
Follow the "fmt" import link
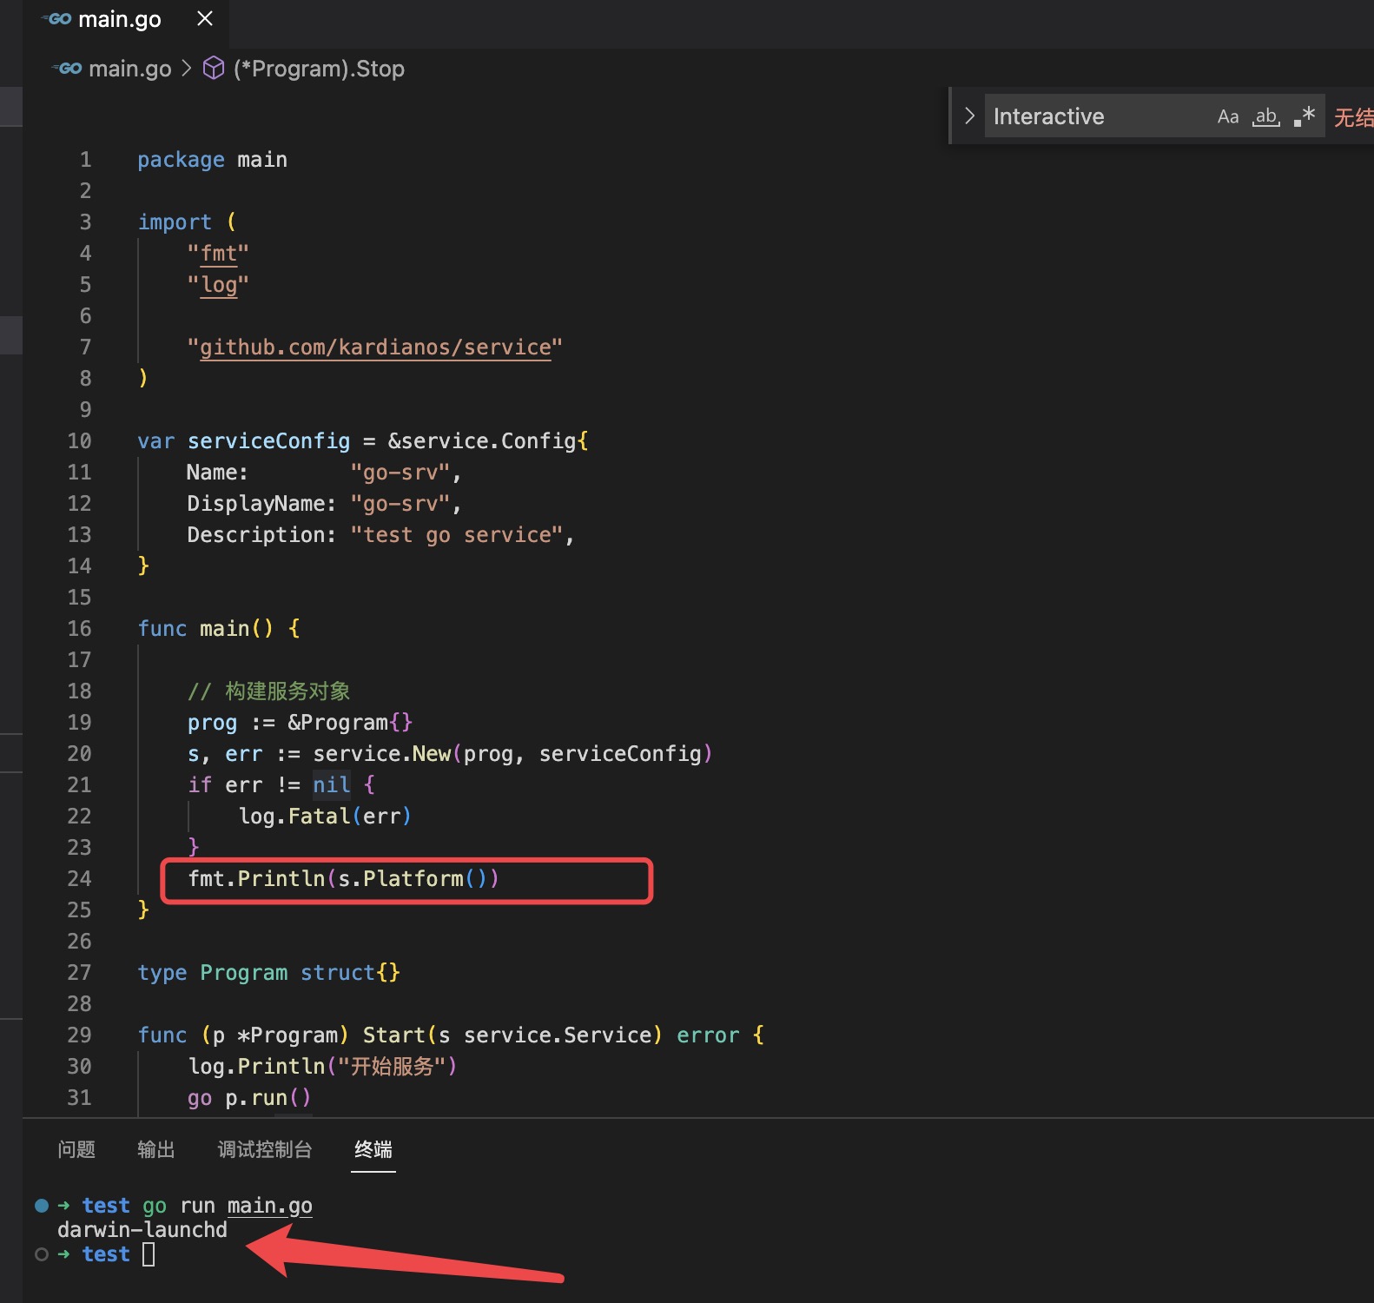pyautogui.click(x=218, y=254)
